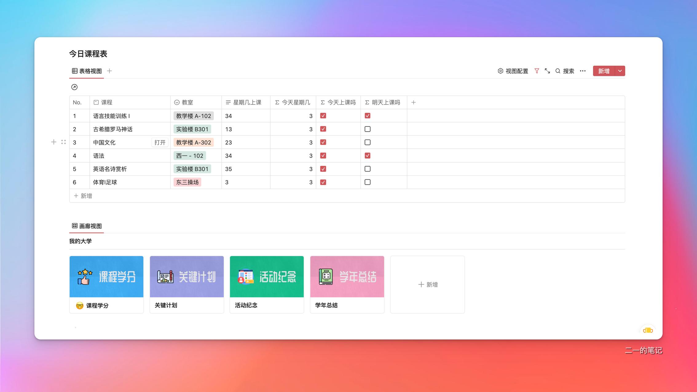Click the open-in-new-window arrow icon above table
This screenshot has height=392, width=697.
coord(75,87)
